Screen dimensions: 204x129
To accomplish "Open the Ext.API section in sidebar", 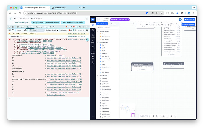I will [x=93, y=52].
